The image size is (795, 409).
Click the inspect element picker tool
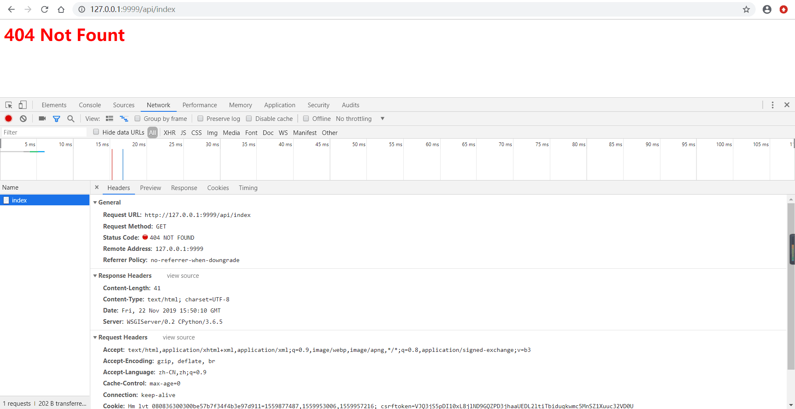(x=8, y=105)
